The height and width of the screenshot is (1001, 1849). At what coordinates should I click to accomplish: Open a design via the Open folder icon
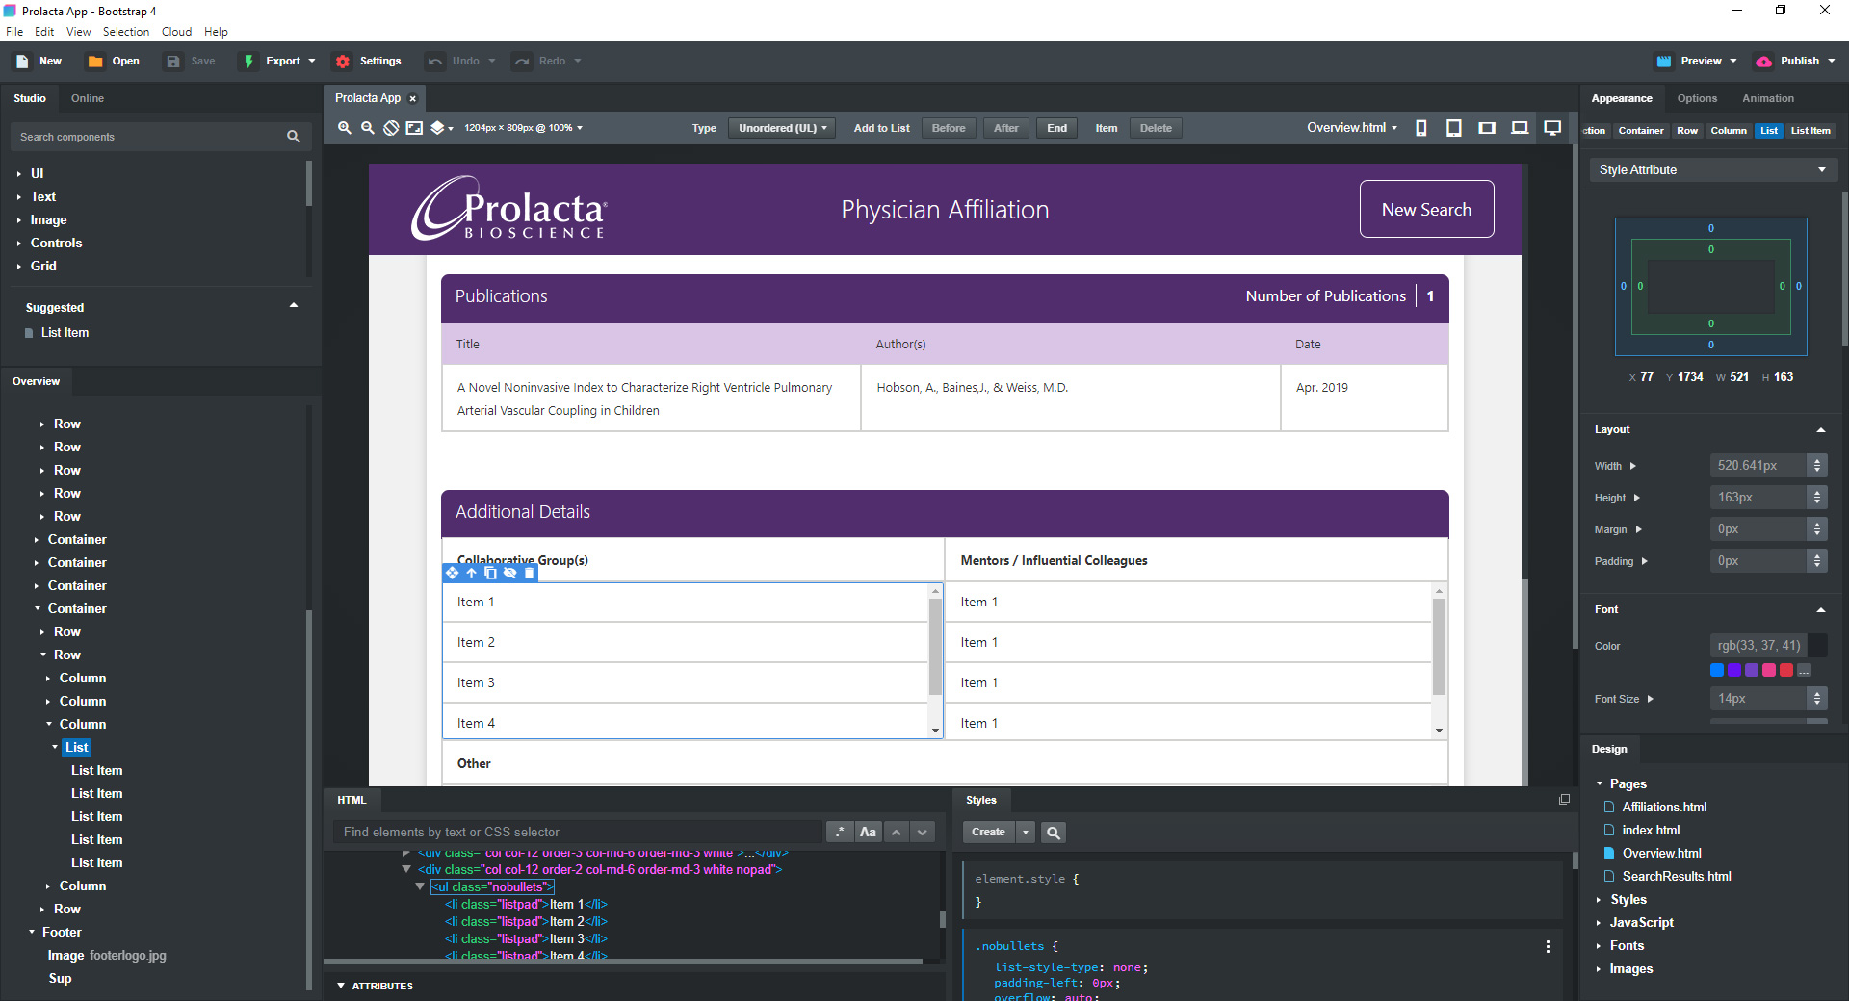tap(95, 62)
